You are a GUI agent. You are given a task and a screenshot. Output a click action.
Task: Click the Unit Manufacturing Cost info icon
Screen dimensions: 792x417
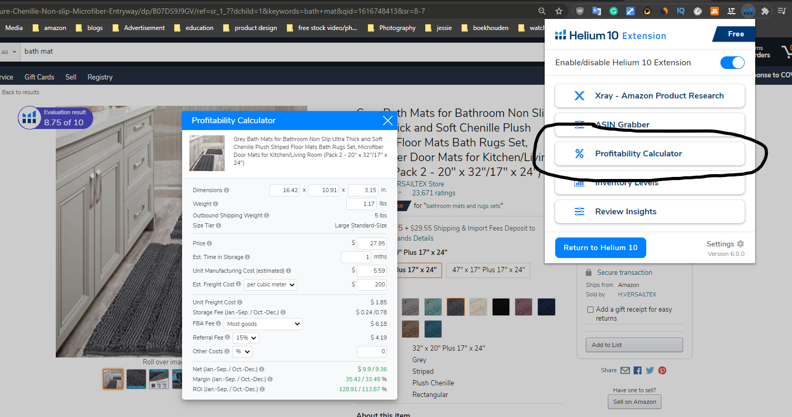pos(288,271)
